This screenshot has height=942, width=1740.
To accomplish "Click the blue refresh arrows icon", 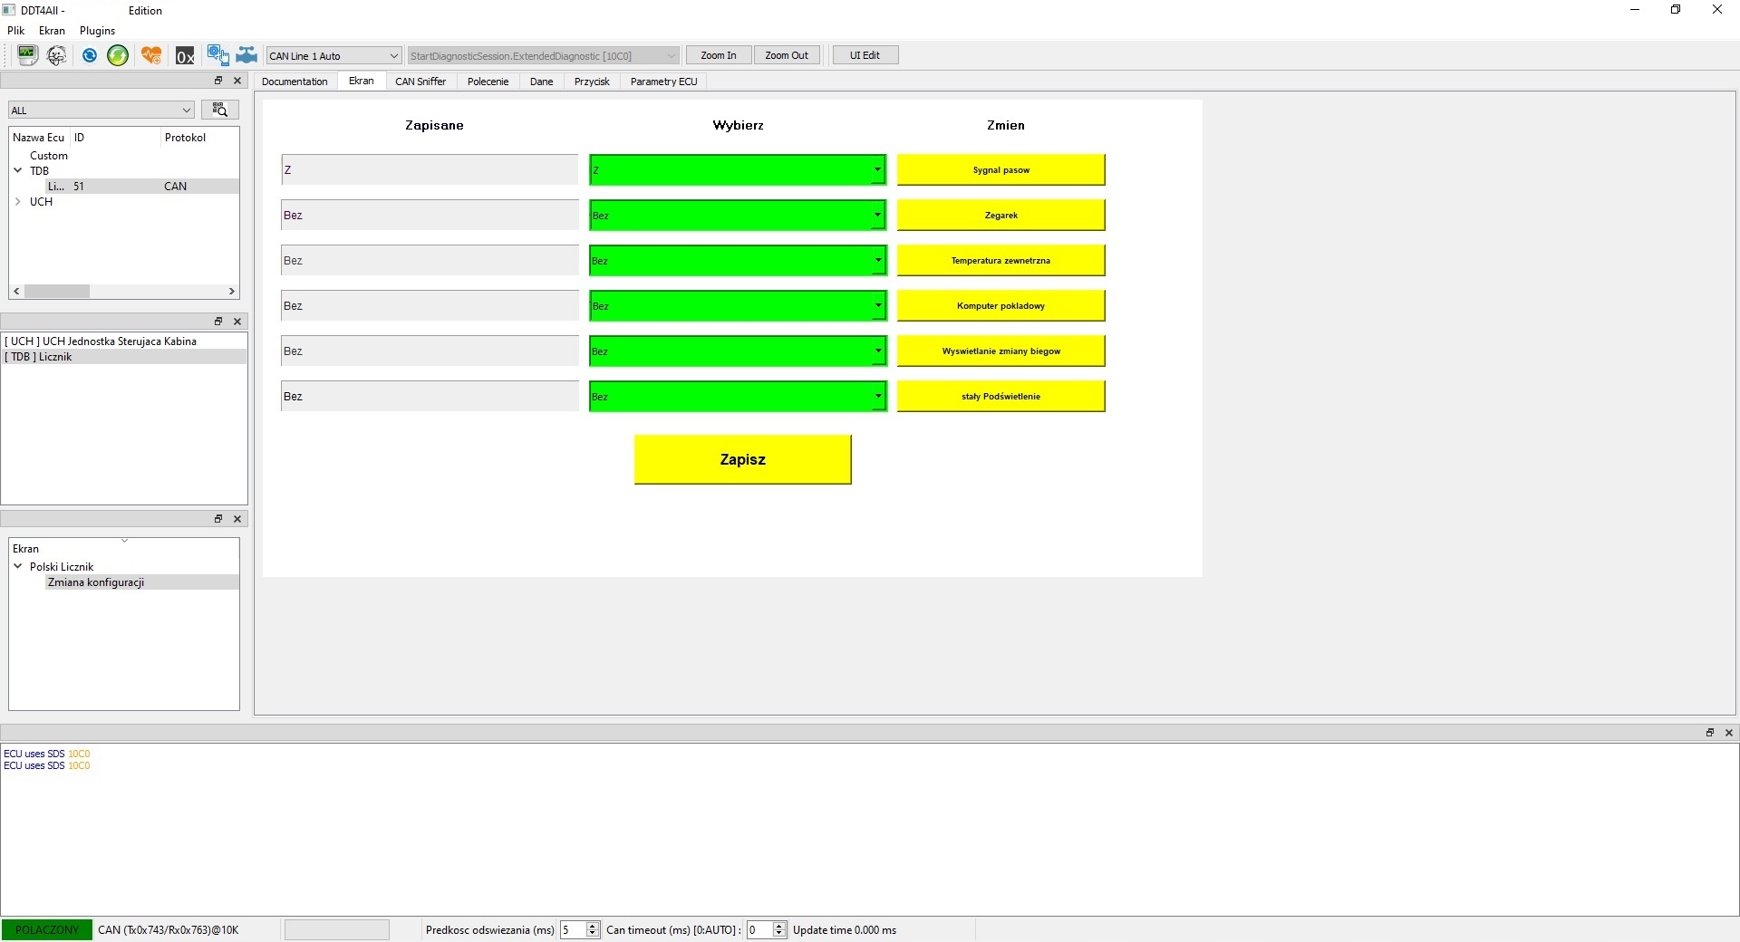I will [89, 55].
